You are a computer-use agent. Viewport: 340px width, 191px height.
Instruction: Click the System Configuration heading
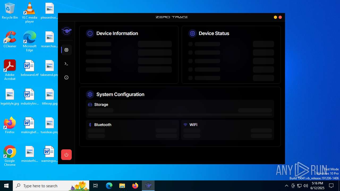(x=120, y=94)
